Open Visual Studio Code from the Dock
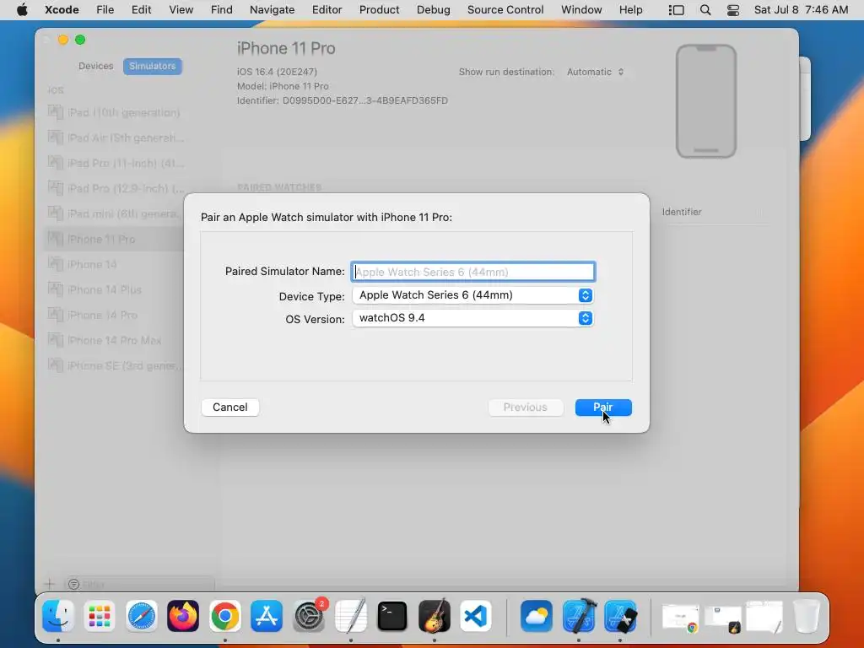The height and width of the screenshot is (648, 864). tap(476, 615)
